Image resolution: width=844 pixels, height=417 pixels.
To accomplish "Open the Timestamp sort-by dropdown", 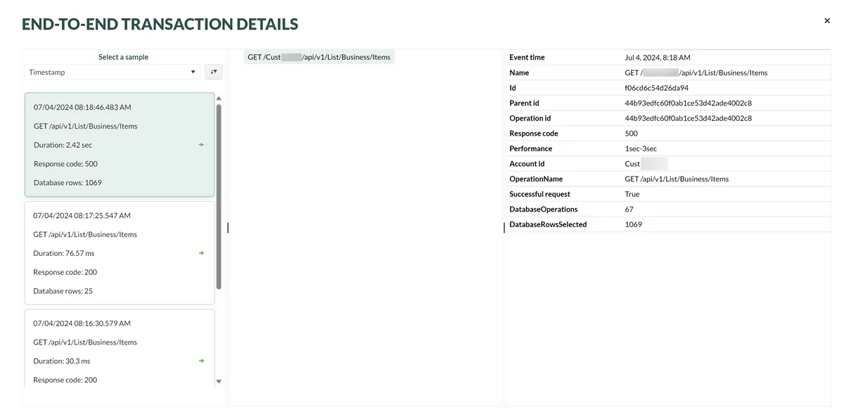I will 113,72.
